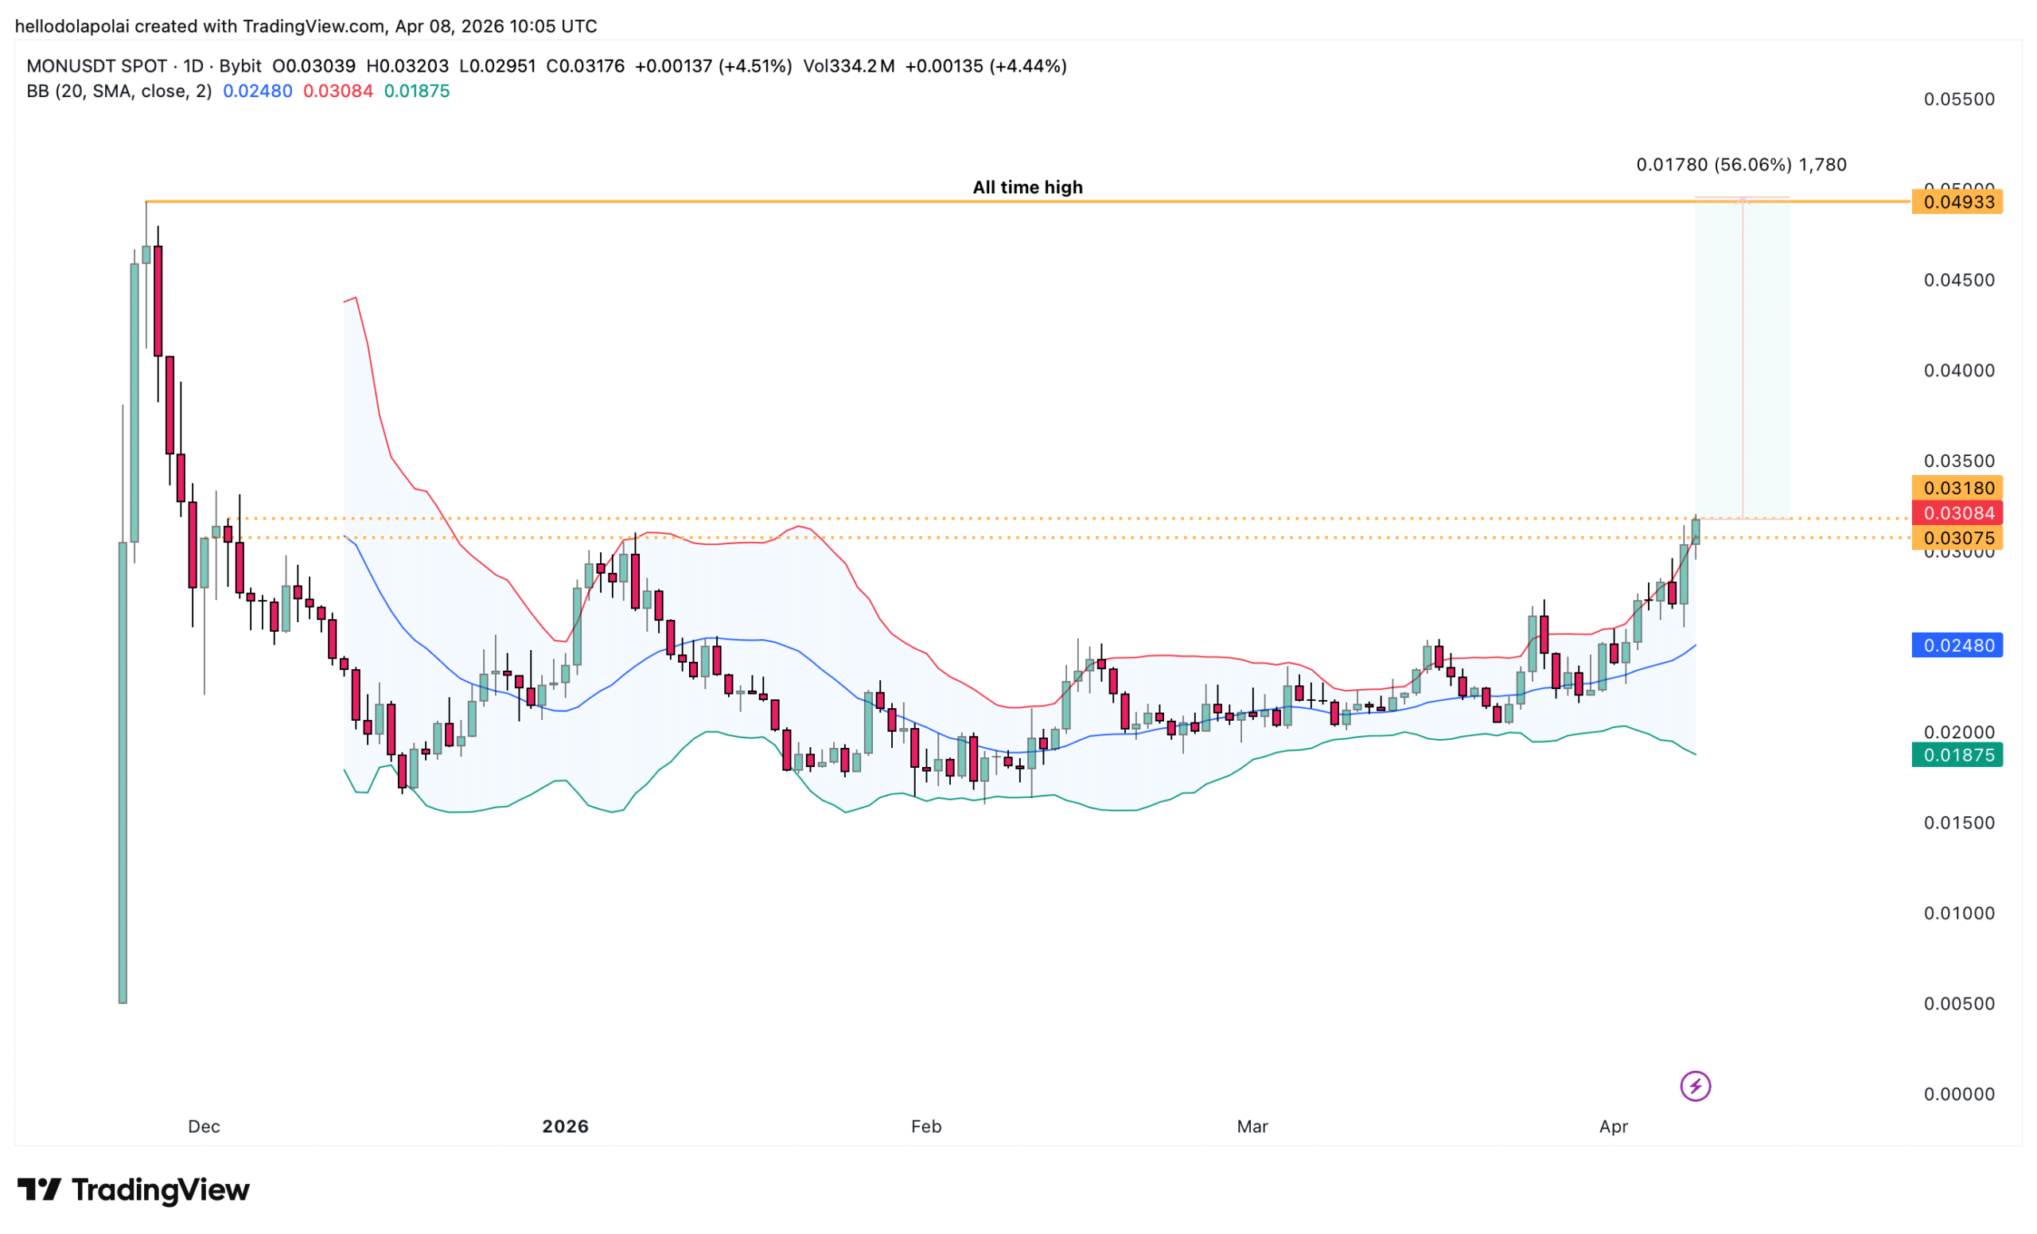
Task: Select the All time high text label
Action: click(x=1026, y=187)
